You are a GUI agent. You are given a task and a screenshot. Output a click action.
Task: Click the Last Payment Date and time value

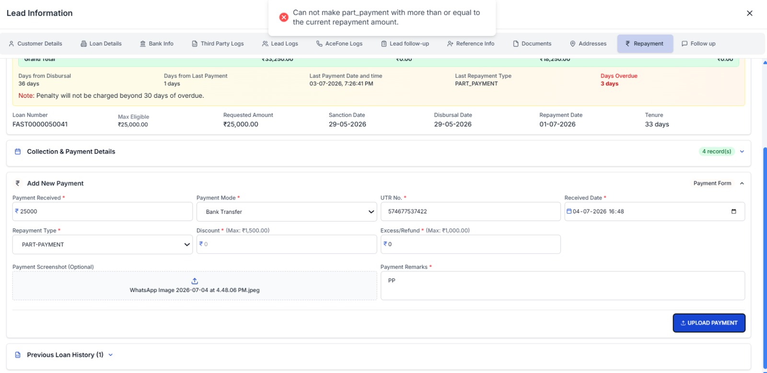[x=341, y=83]
